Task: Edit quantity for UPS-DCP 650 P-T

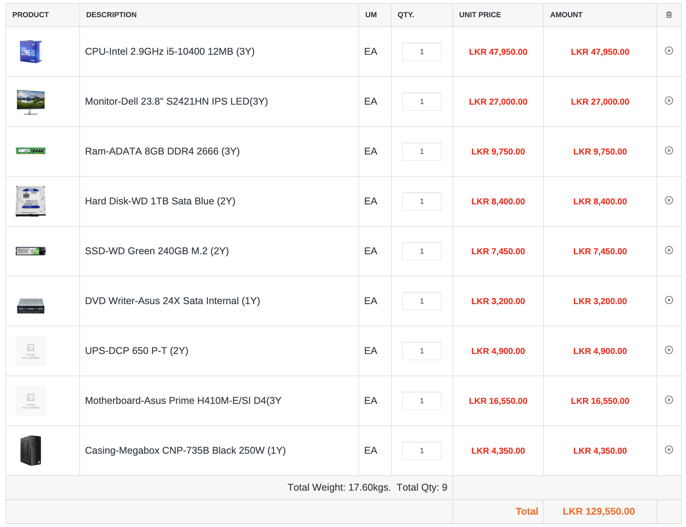Action: (422, 351)
